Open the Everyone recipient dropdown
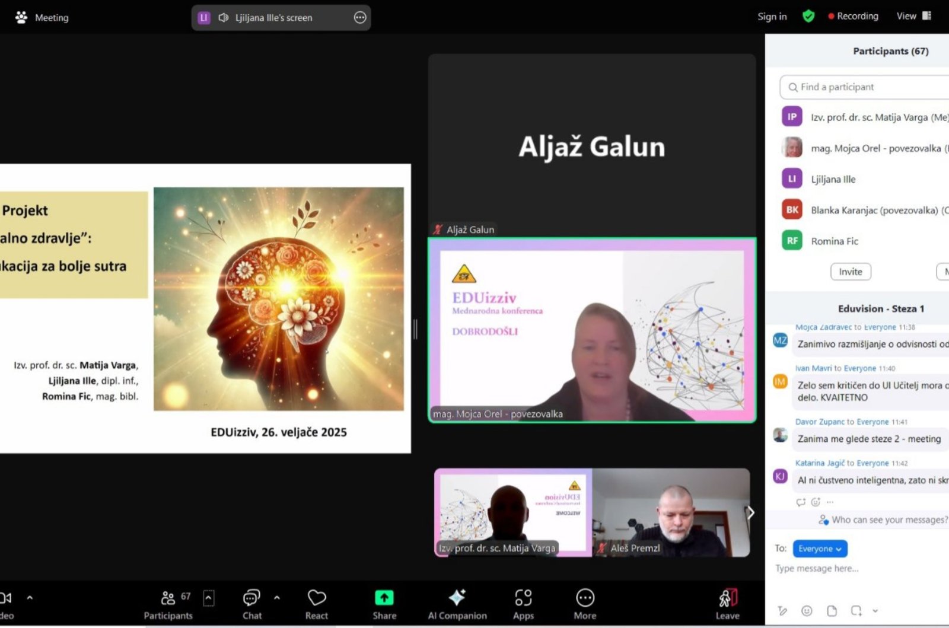The height and width of the screenshot is (628, 949). [820, 549]
